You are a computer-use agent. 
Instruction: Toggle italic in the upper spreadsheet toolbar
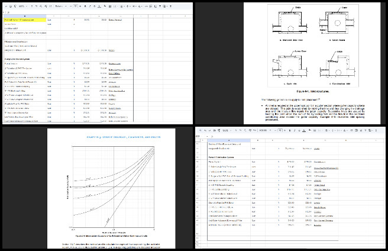[x=90, y=6]
